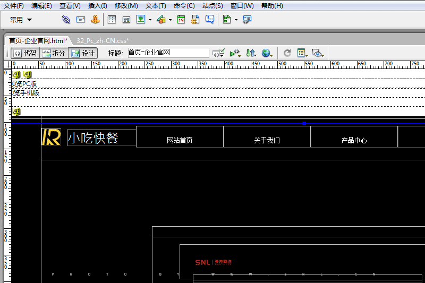This screenshot has width=425, height=283.
Task: Insert a Hyperlink from the insert bar
Action: 66,20
